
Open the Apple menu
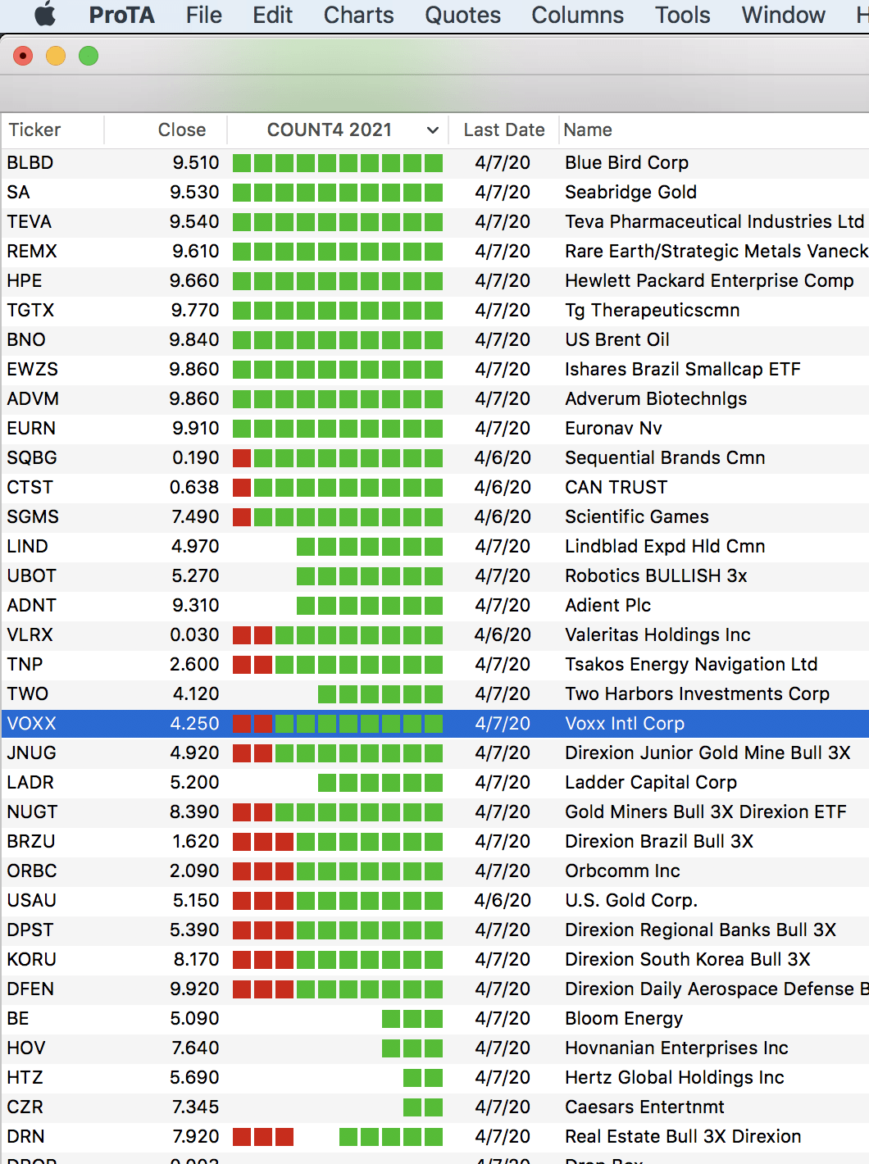[45, 15]
